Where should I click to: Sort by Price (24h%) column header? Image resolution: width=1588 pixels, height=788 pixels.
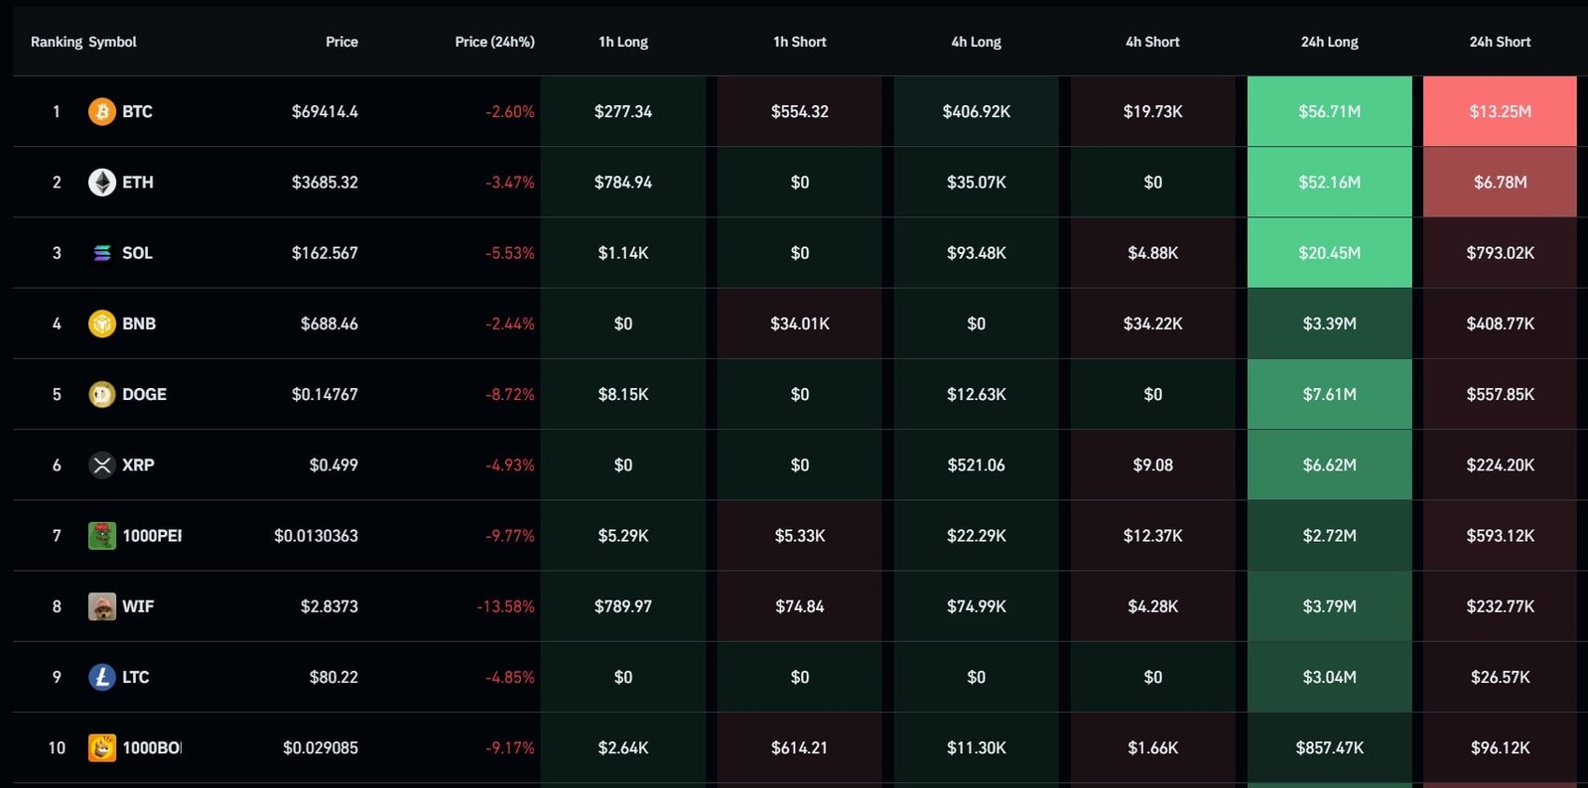[x=494, y=42]
